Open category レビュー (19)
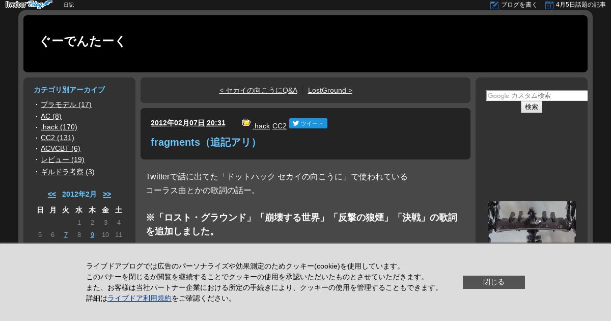Viewport: 611px width, 321px height. pyautogui.click(x=63, y=159)
